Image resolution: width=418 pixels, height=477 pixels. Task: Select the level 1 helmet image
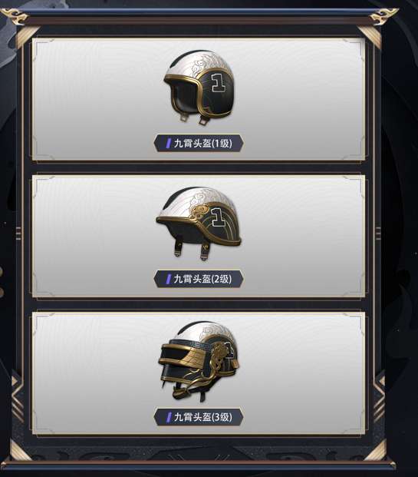pos(199,88)
